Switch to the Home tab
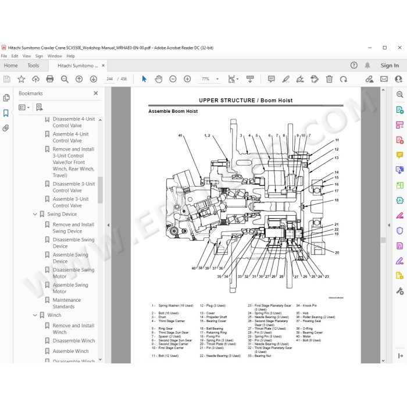Viewport: 407px width, 407px height. point(11,66)
